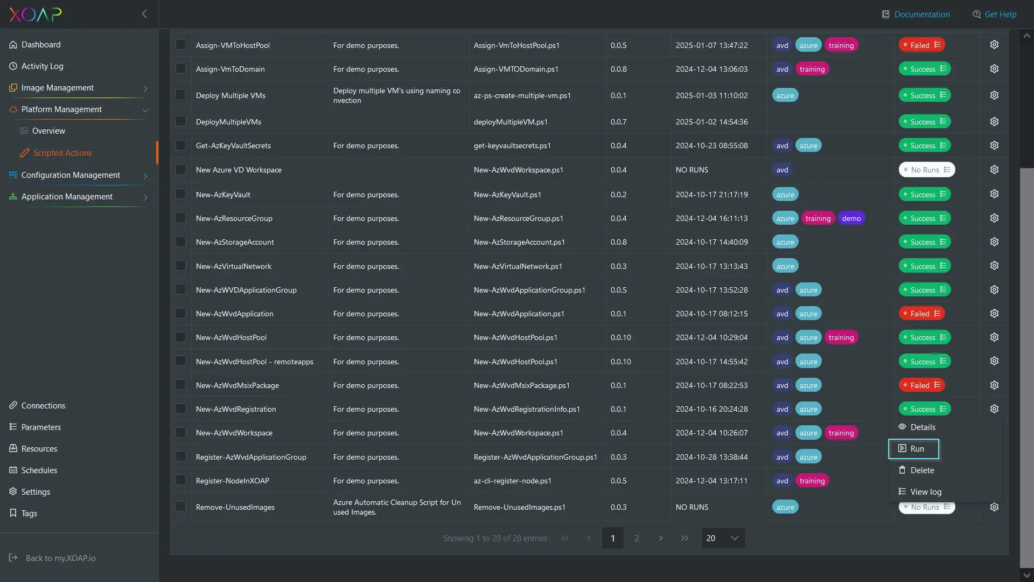Viewport: 1034px width, 582px height.
Task: Click Back to my.XOAP.io link
Action: tap(61, 558)
